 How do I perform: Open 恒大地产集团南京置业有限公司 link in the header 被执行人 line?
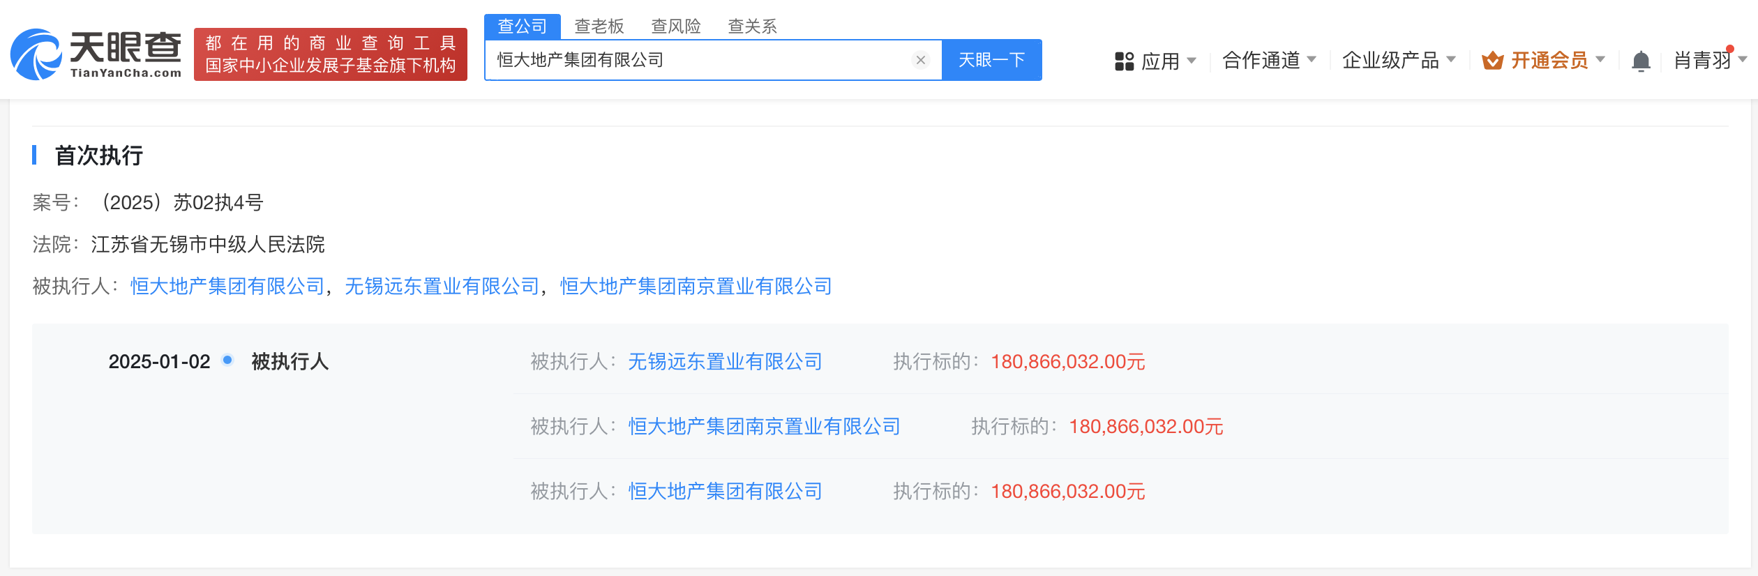tap(696, 286)
